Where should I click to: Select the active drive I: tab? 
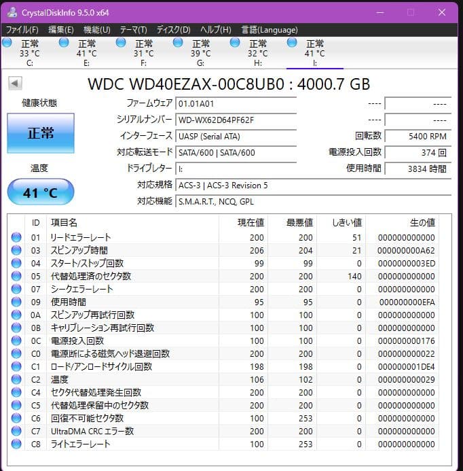pos(314,53)
